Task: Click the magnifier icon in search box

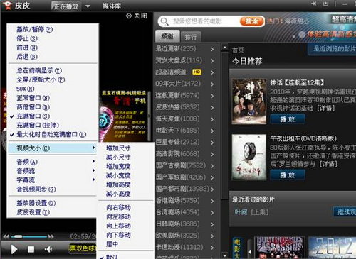Action: pyautogui.click(x=164, y=21)
